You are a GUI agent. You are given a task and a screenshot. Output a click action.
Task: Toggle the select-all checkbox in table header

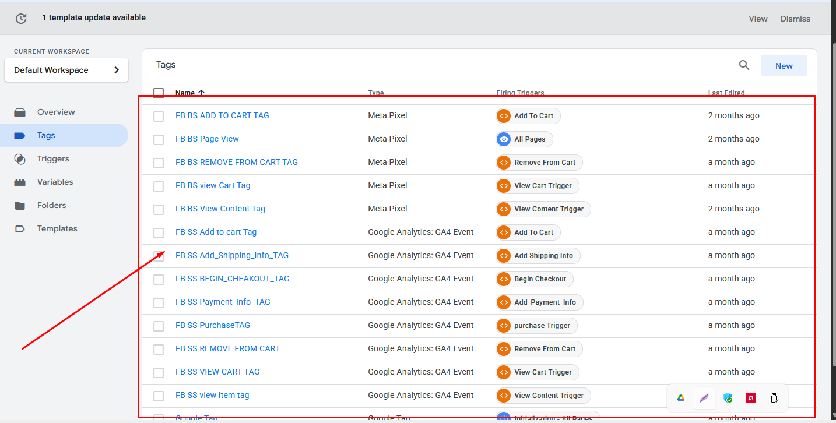(159, 93)
